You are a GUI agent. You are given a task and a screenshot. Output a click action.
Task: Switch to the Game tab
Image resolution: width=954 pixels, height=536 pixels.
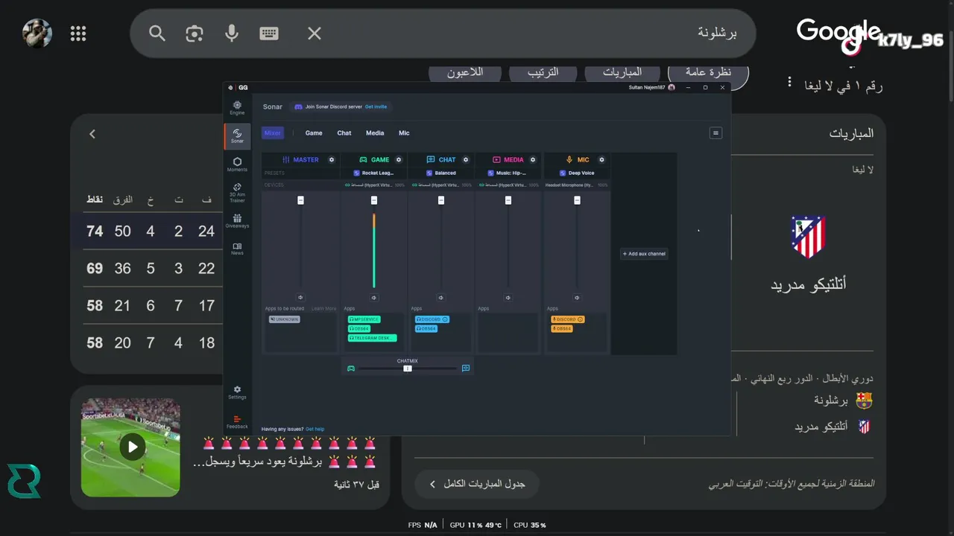[x=314, y=133]
